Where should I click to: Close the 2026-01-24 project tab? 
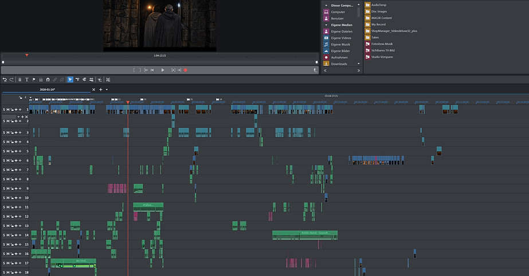click(94, 90)
